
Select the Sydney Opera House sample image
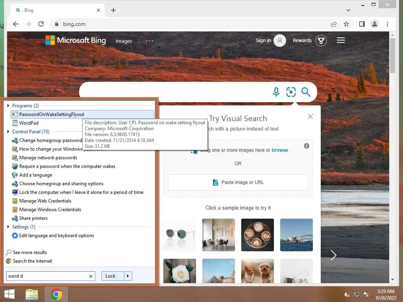coord(296,235)
